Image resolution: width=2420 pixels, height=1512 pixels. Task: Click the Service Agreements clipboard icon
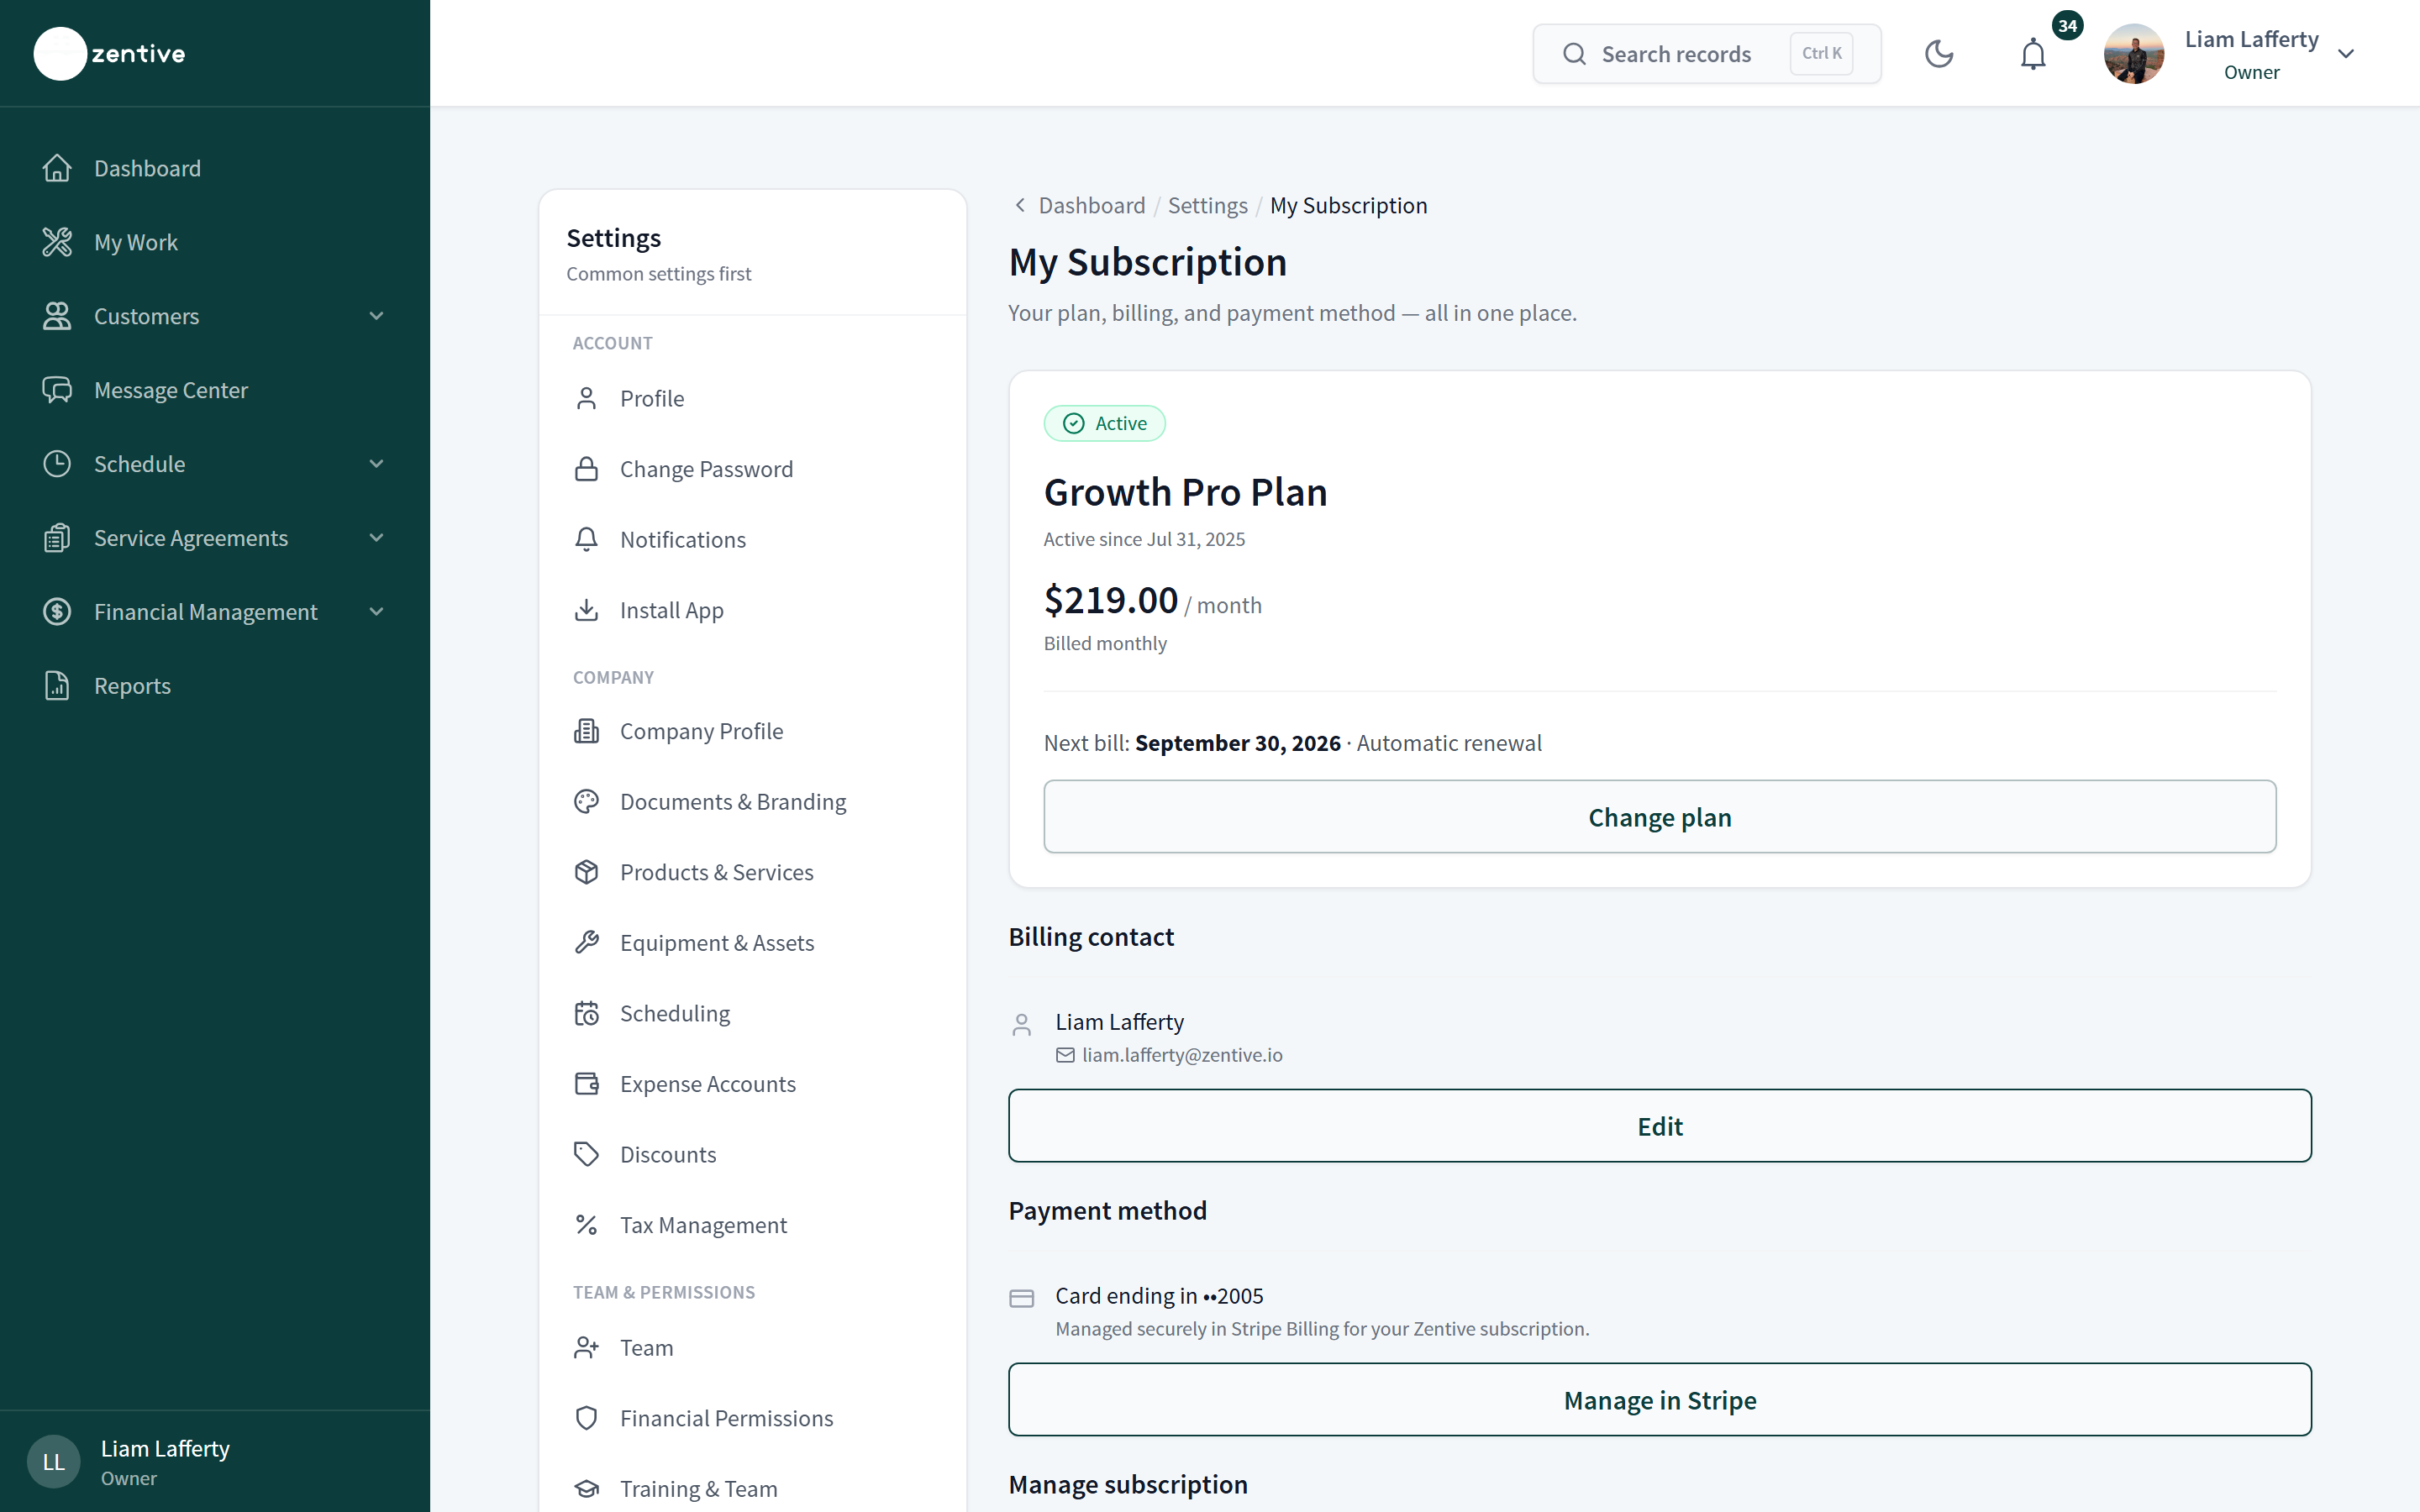click(57, 538)
